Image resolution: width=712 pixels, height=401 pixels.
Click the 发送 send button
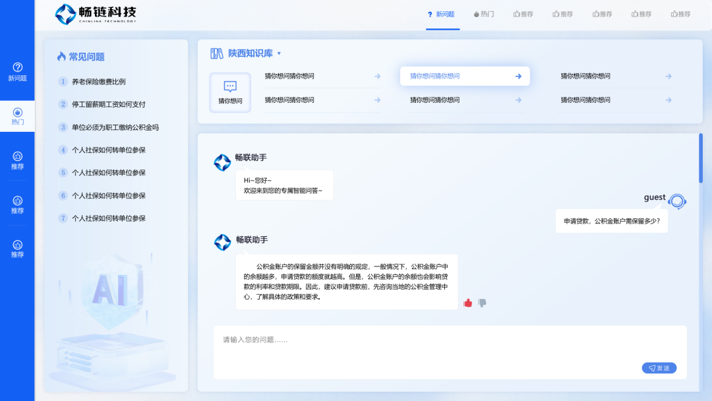[659, 367]
